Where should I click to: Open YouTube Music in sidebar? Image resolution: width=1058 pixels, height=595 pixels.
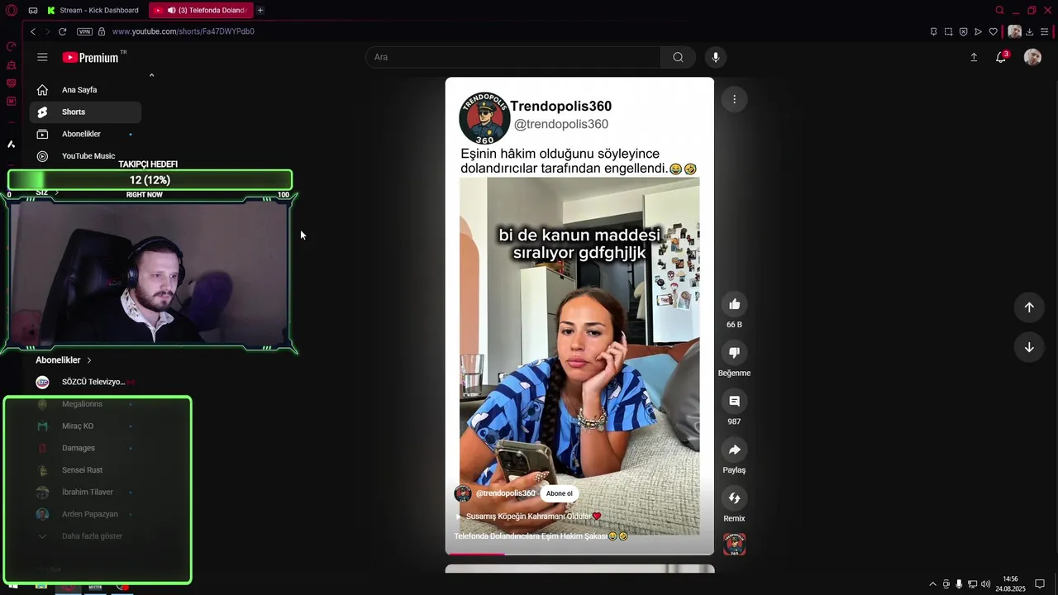85,155
